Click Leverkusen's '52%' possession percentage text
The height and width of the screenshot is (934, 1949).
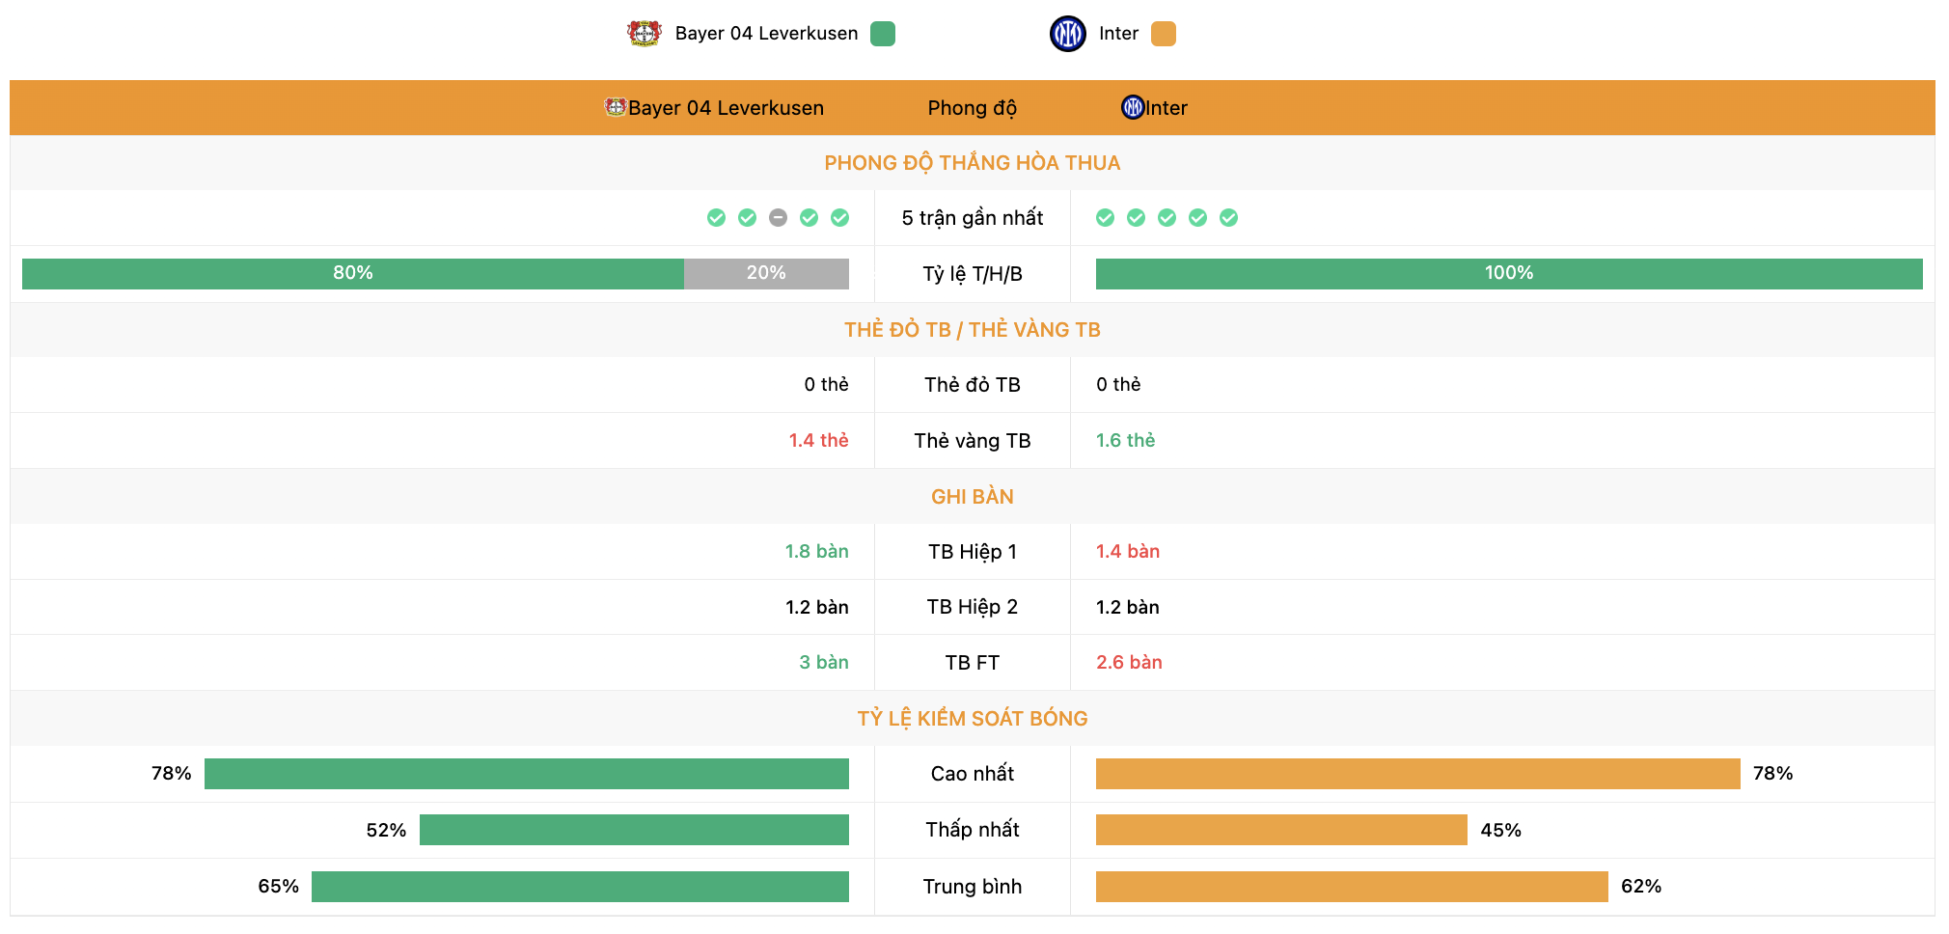[386, 831]
